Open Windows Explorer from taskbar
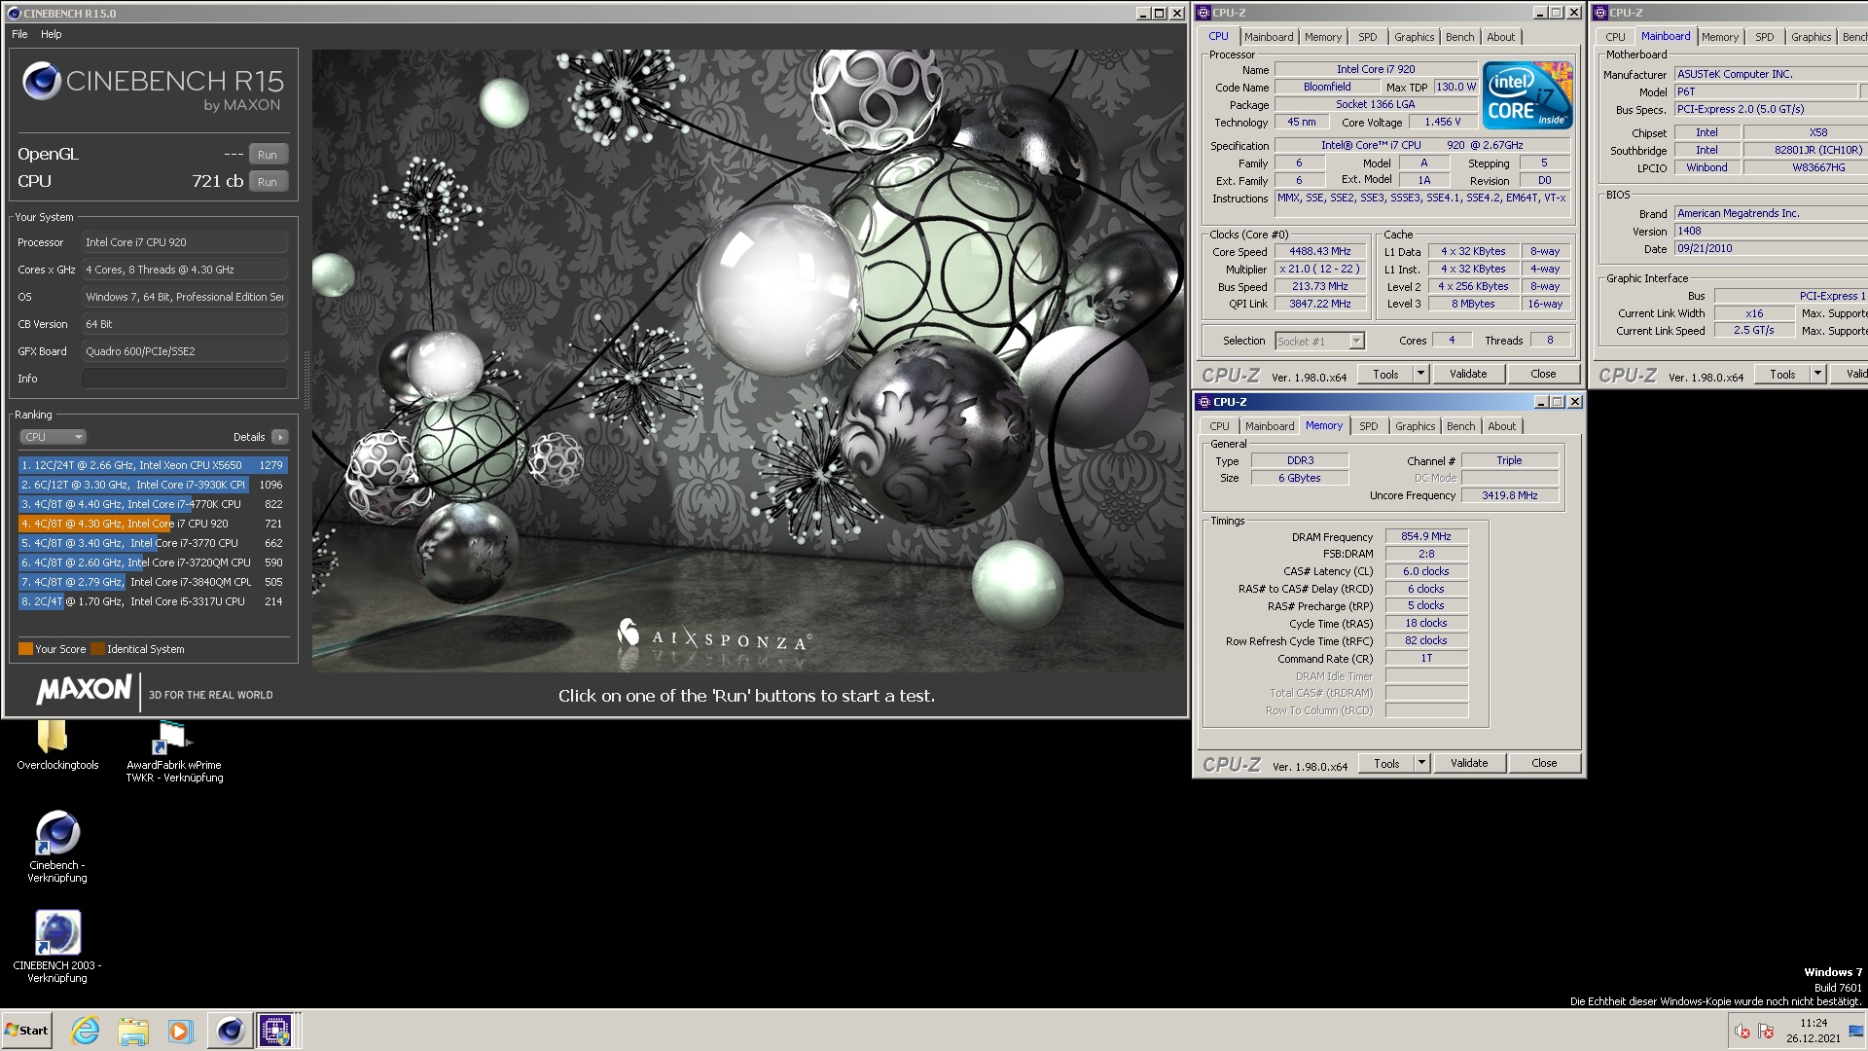 133,1031
